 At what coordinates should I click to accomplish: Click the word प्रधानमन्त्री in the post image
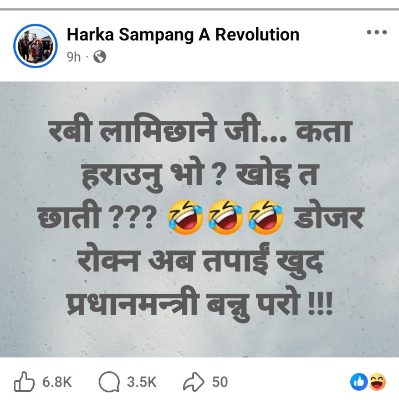(132, 304)
